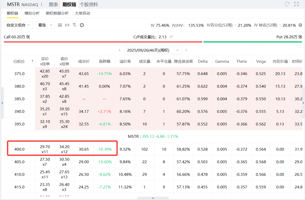Select the 375.0 strike row
Screen dimensions: 305x200
pos(153,74)
